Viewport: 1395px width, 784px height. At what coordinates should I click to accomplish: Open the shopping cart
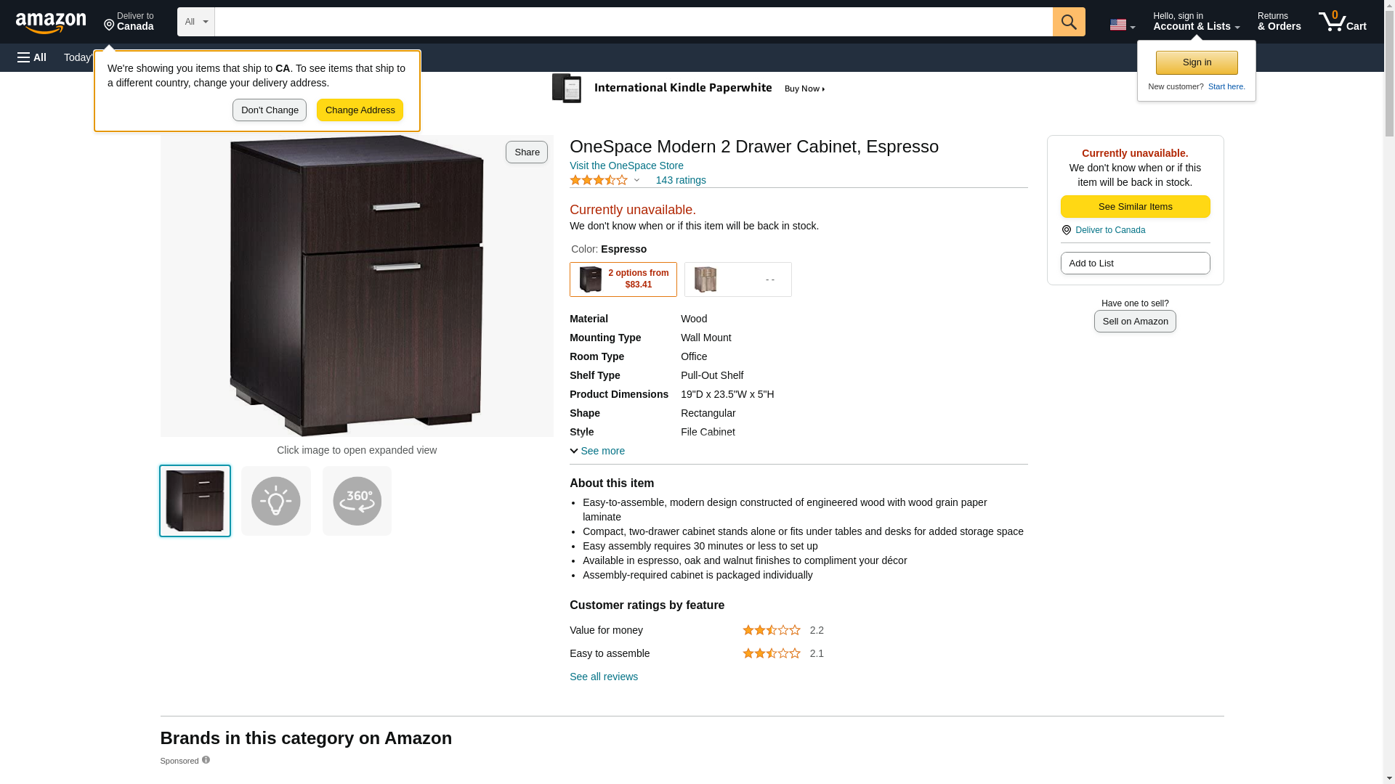[1342, 22]
